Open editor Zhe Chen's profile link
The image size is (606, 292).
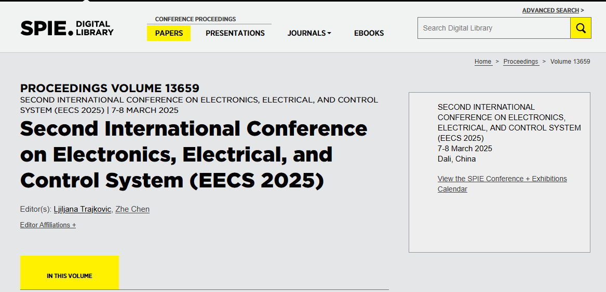pyautogui.click(x=132, y=209)
